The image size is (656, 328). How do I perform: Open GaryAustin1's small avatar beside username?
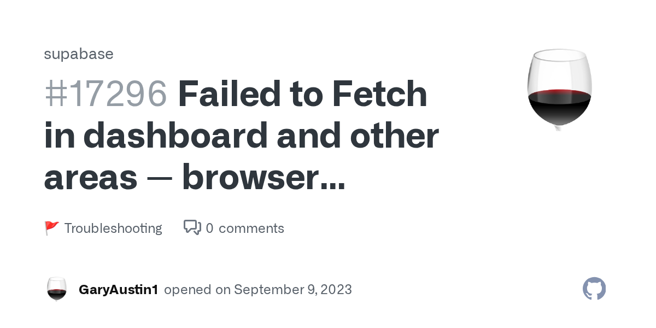point(57,289)
